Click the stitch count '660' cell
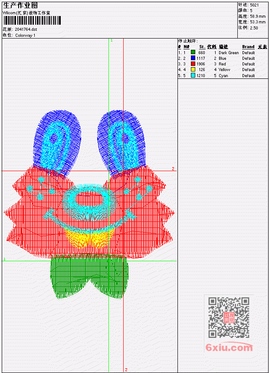The image size is (269, 373). [x=202, y=52]
